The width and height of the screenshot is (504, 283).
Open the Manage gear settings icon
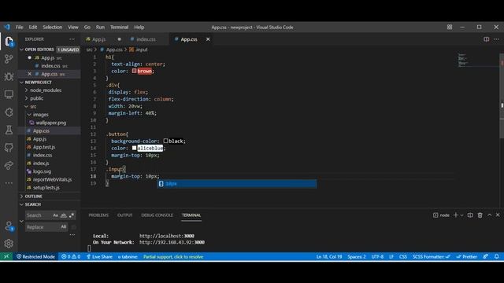pos(9,244)
